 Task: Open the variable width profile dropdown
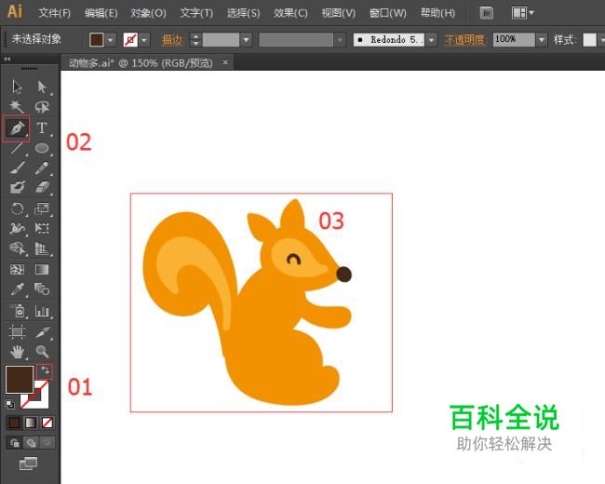340,39
